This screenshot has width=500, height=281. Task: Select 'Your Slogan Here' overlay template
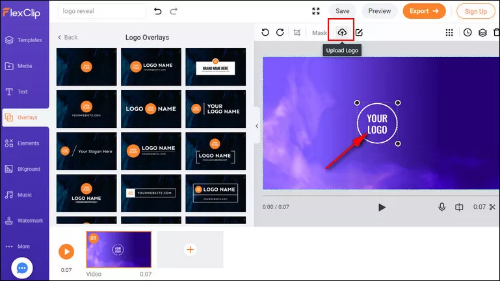(86, 151)
